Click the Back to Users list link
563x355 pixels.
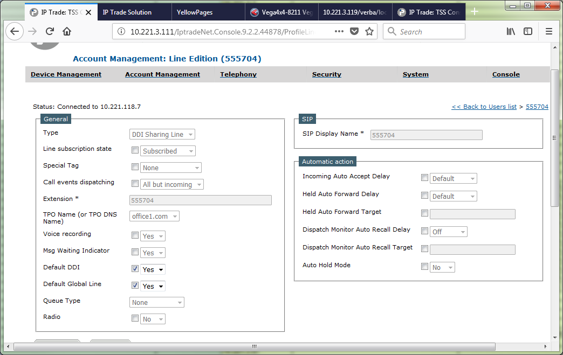click(x=484, y=107)
